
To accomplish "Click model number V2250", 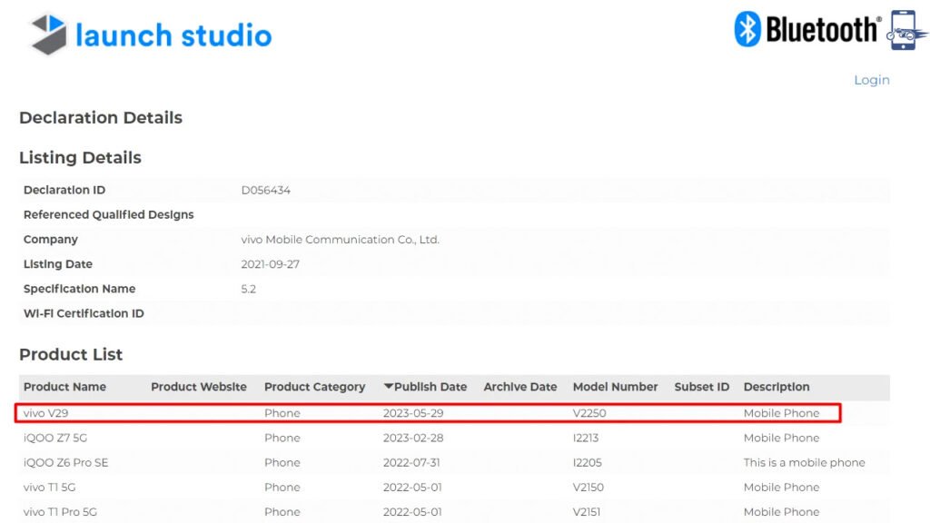I will coord(589,413).
